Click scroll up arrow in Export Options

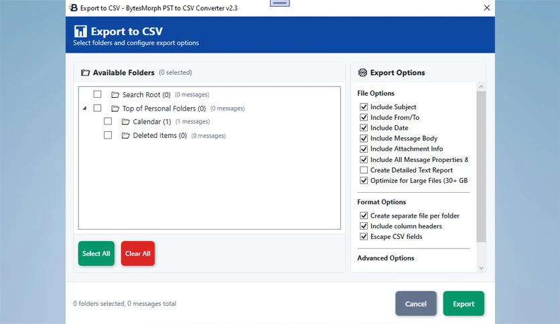[x=481, y=87]
